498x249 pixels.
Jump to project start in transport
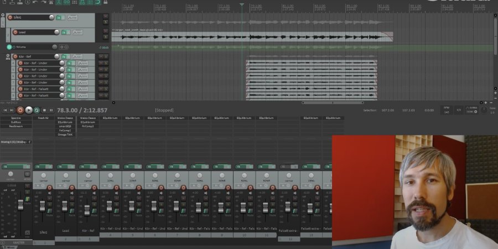[x=5, y=110]
